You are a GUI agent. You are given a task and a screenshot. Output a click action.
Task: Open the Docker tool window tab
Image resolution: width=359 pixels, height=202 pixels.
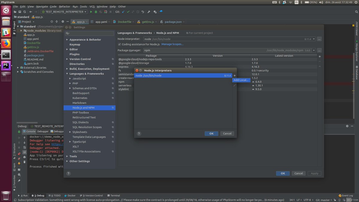pyautogui.click(x=70, y=195)
